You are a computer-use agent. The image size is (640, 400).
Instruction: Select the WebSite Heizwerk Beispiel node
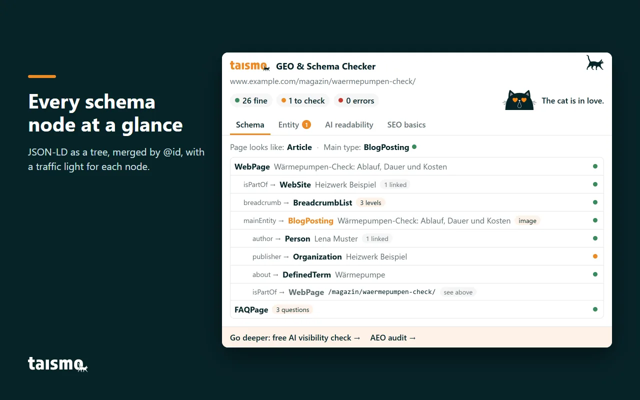417,184
